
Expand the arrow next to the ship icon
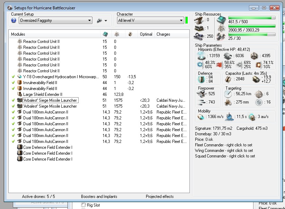[106, 21]
